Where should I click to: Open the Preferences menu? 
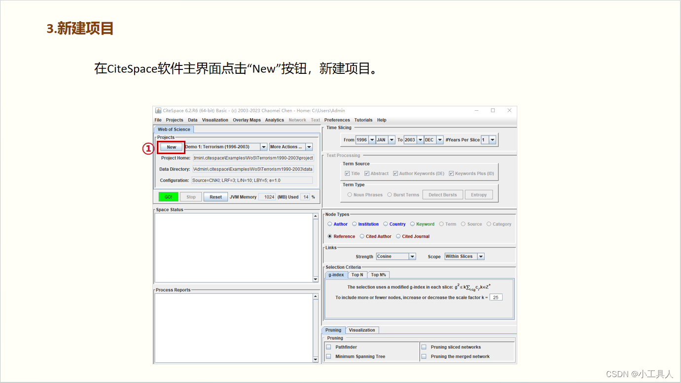(x=337, y=120)
